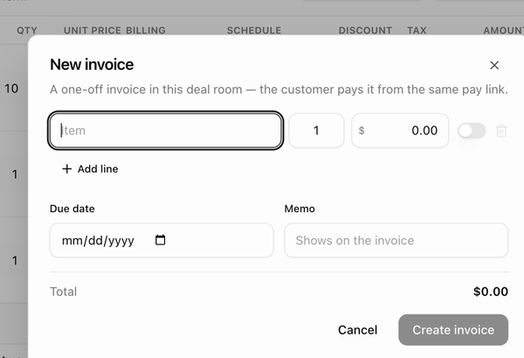Close the New invoice dialog
524x358 pixels.
[x=494, y=65]
